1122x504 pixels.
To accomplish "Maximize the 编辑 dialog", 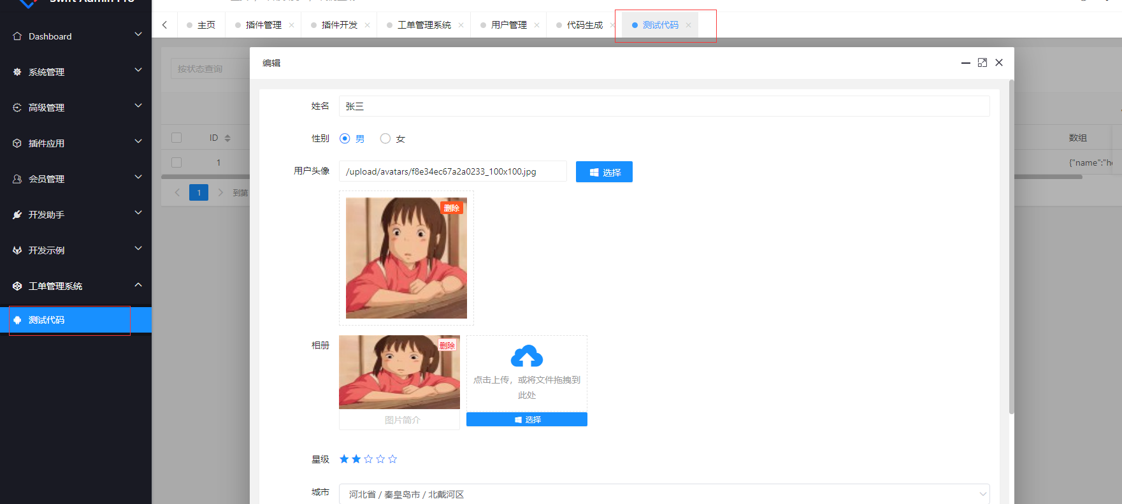I will coord(982,62).
